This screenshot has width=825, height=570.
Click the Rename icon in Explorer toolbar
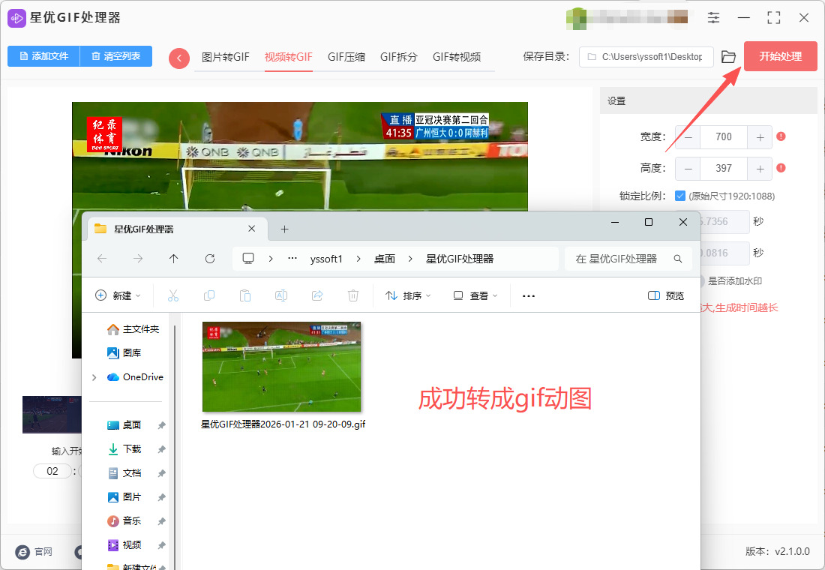click(x=281, y=295)
